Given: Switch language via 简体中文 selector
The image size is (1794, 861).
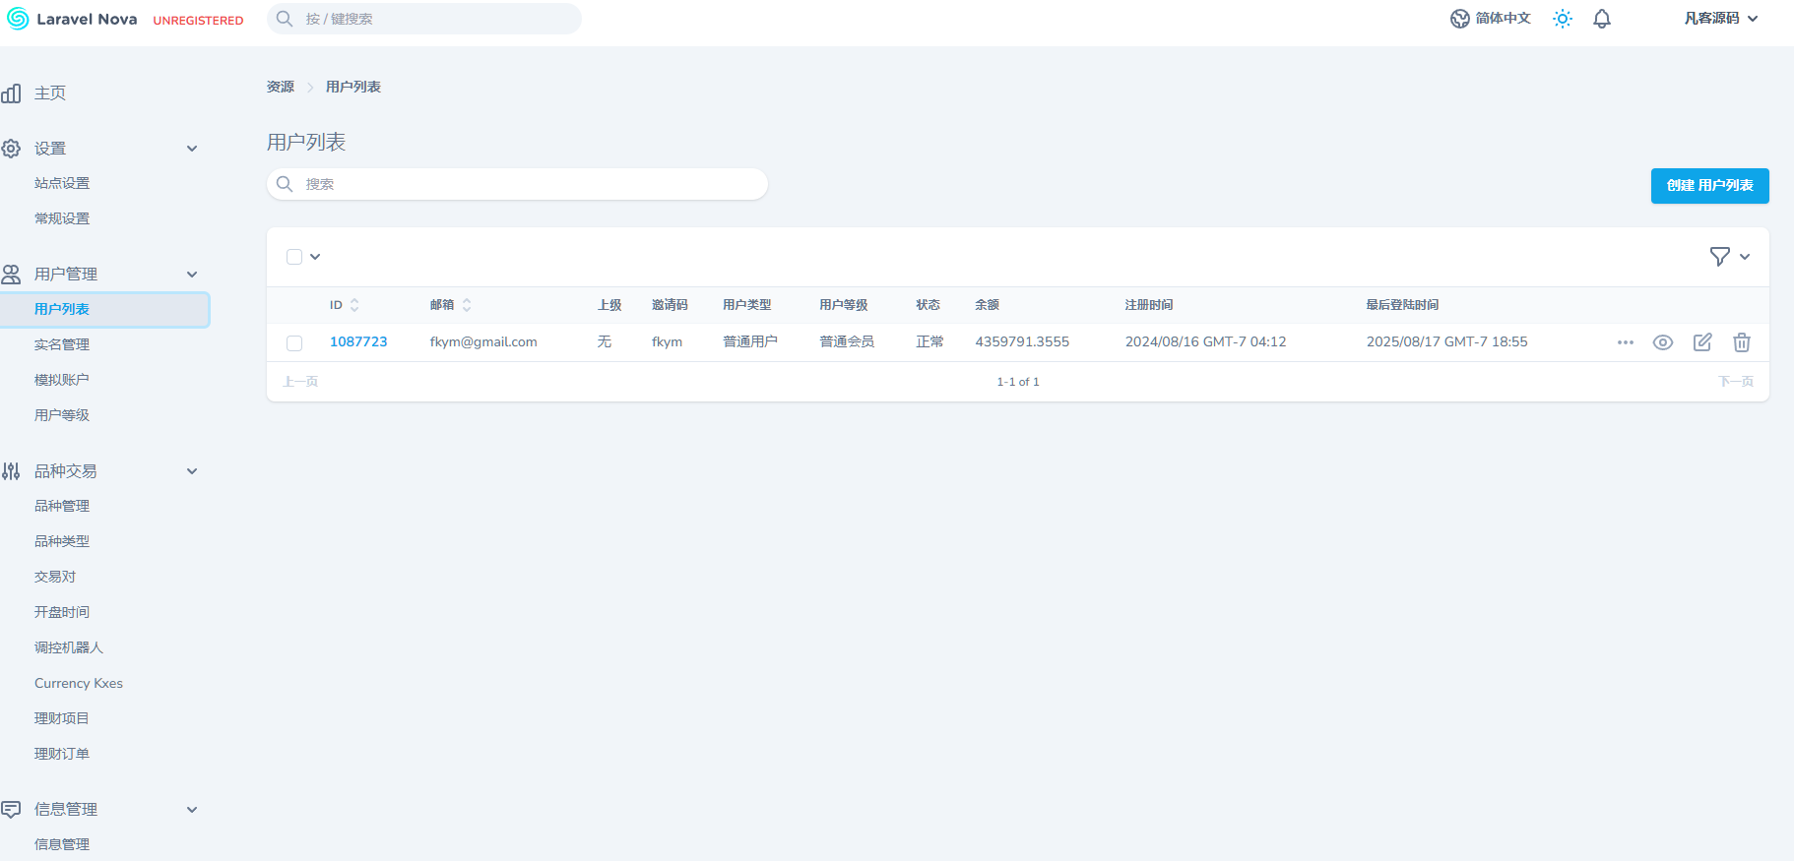Looking at the screenshot, I should coord(1491,19).
